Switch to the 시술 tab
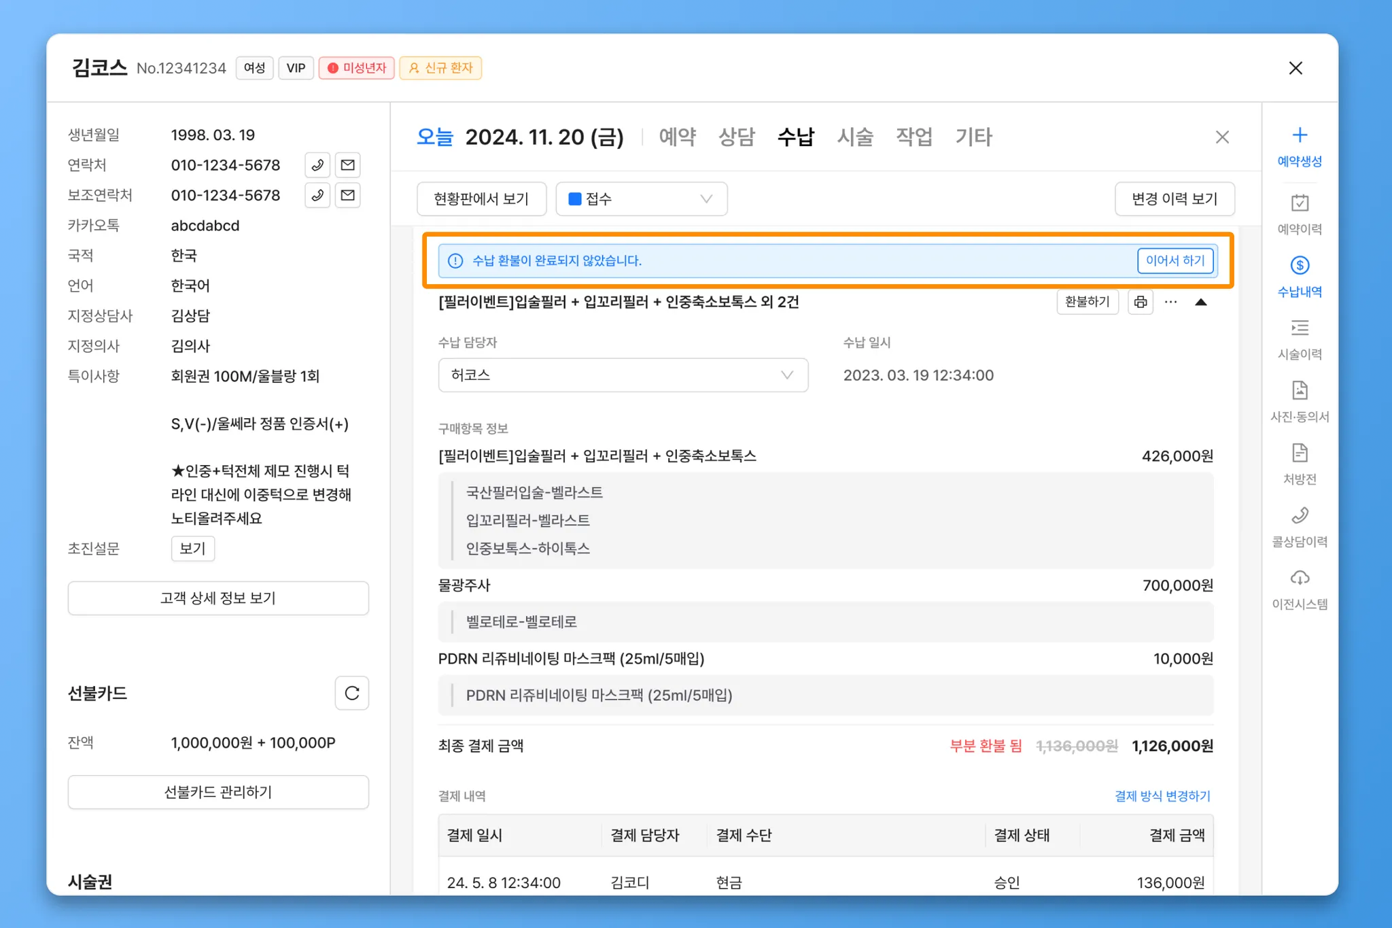The height and width of the screenshot is (928, 1392). (x=854, y=137)
